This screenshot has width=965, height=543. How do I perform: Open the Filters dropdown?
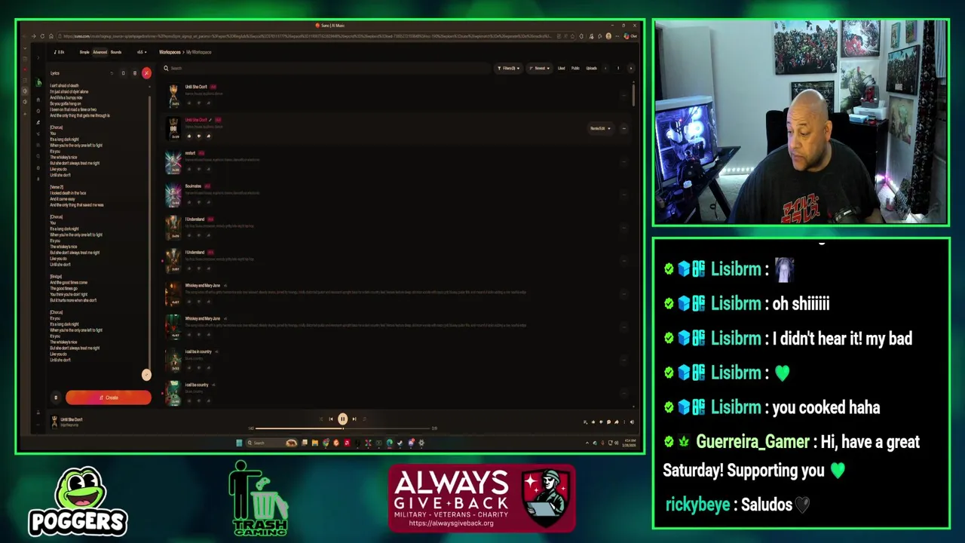pos(508,68)
